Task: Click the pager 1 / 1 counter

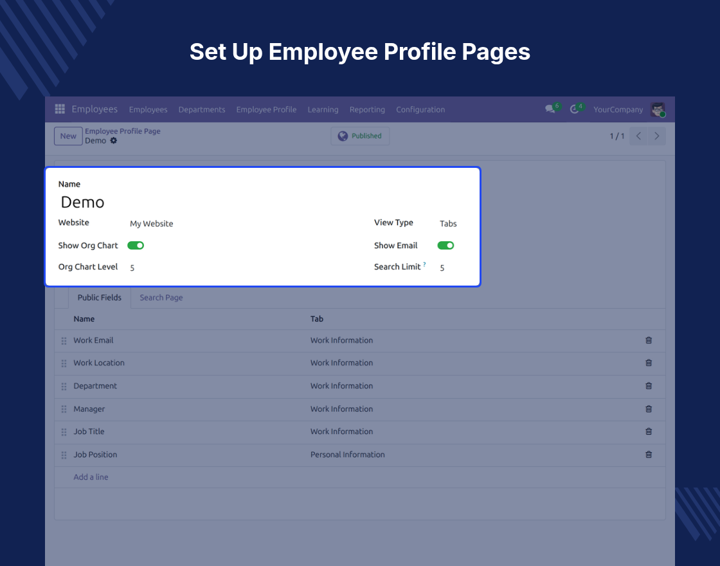Action: (x=617, y=136)
